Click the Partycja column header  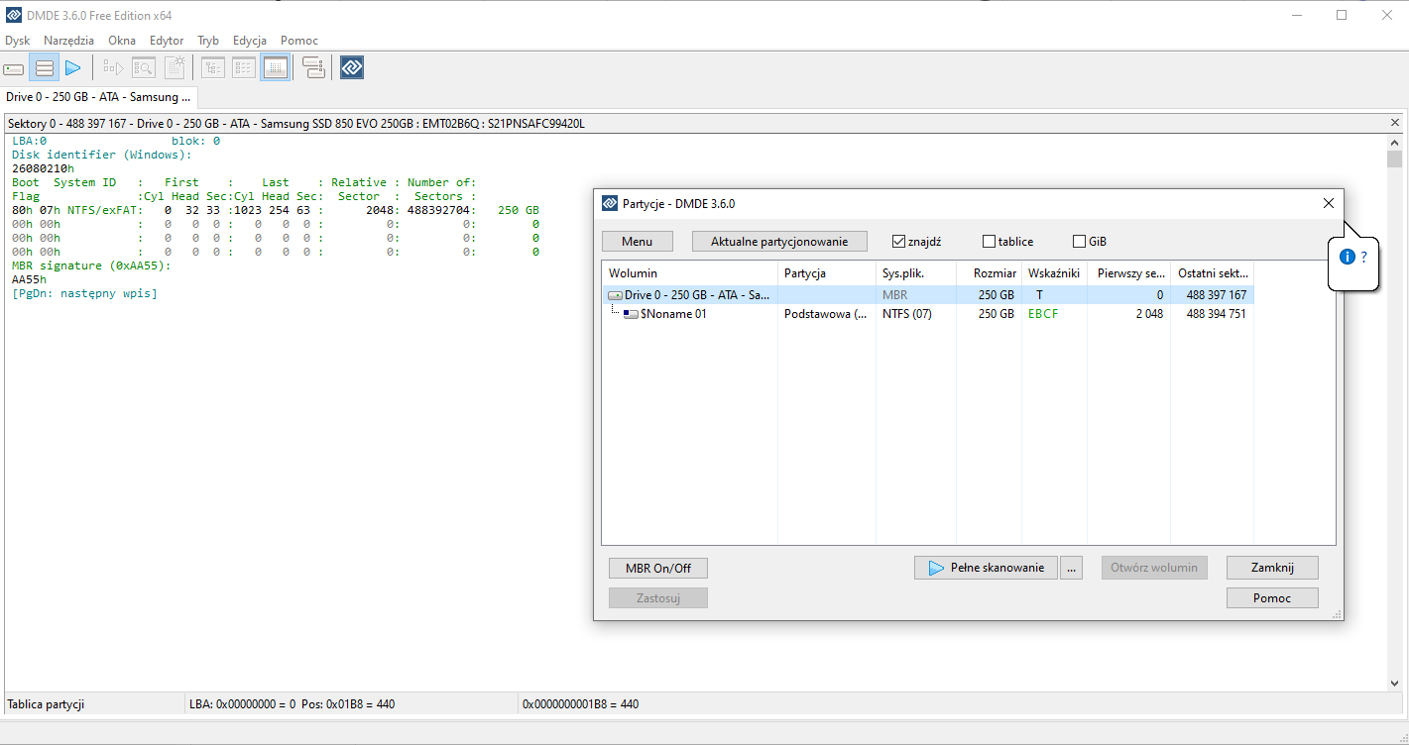[827, 272]
